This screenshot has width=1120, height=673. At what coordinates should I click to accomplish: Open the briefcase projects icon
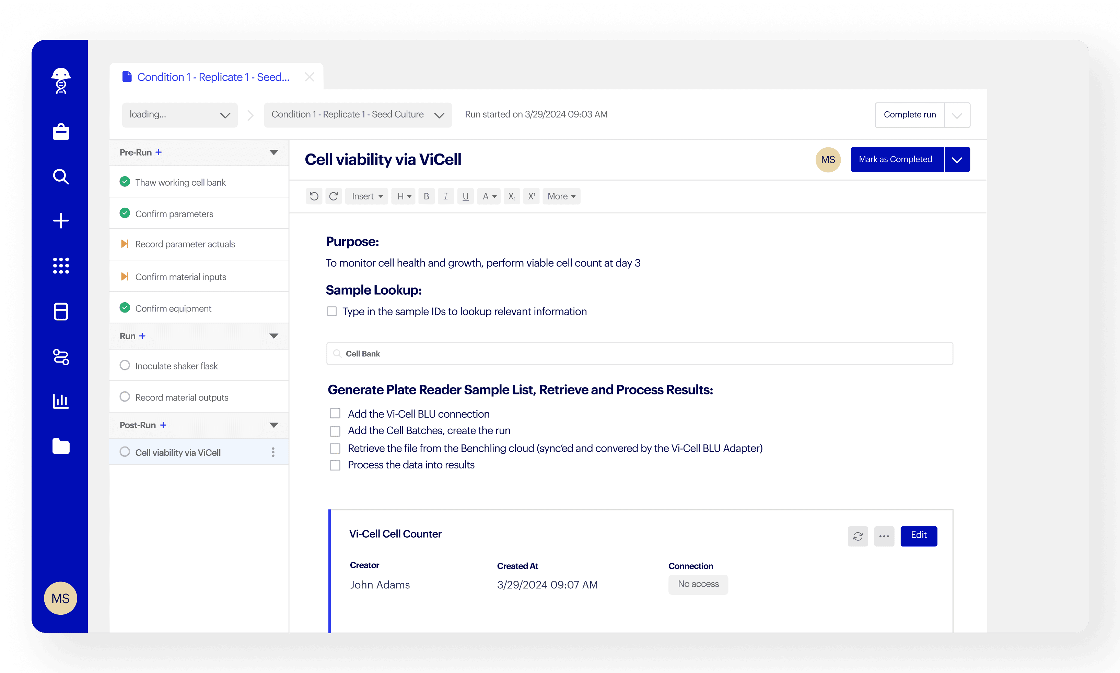[x=61, y=132]
